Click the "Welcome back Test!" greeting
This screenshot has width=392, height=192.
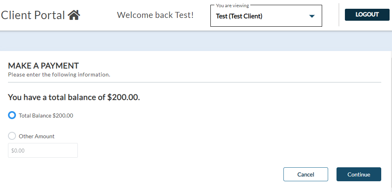155,15
